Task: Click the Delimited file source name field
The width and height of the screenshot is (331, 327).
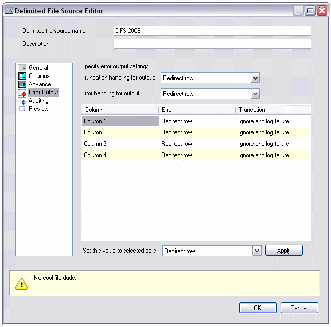Action: [x=212, y=31]
